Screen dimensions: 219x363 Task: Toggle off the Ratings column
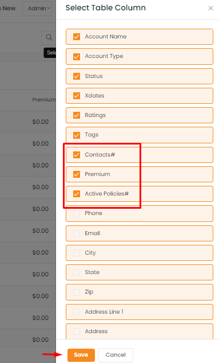[77, 115]
